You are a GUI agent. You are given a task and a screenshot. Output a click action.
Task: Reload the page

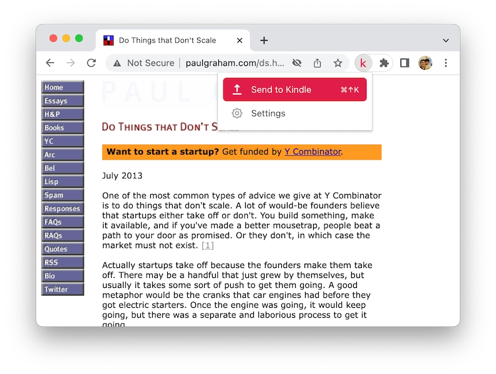click(x=91, y=63)
